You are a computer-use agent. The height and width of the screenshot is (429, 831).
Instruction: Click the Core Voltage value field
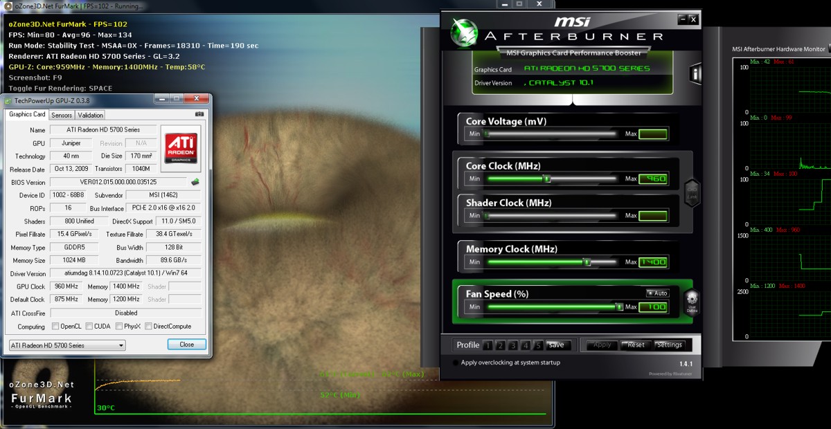click(x=653, y=134)
